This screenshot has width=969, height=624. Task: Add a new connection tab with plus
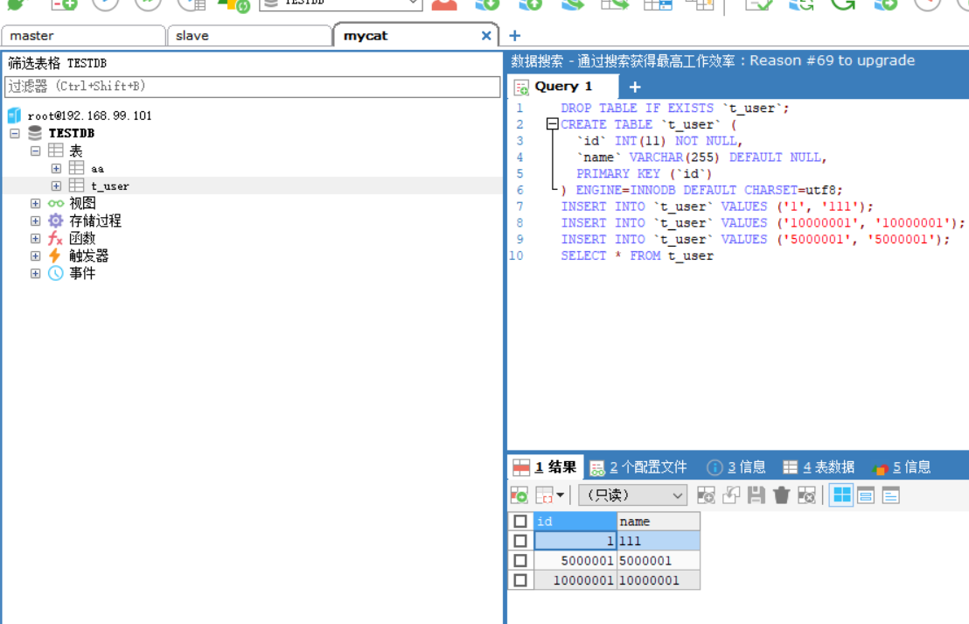coord(515,36)
